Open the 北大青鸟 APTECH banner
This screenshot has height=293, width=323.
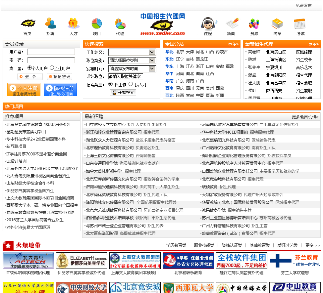click(x=28, y=261)
